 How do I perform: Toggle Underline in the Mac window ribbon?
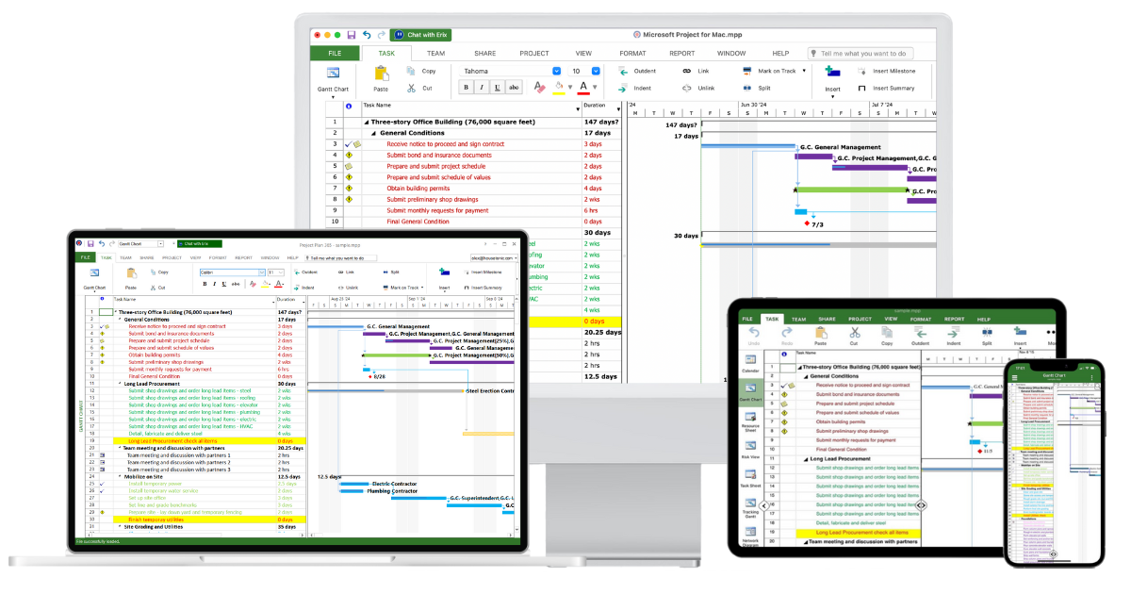[x=497, y=87]
